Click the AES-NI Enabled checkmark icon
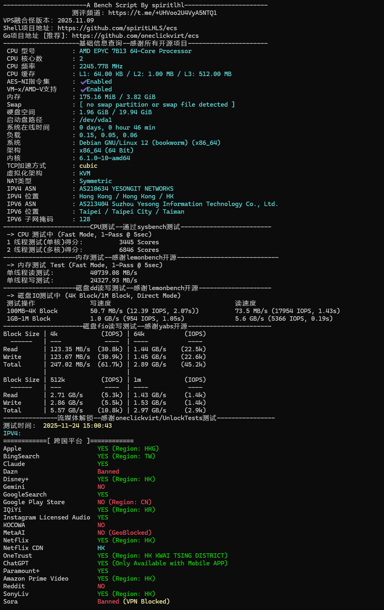The width and height of the screenshot is (384, 610). click(83, 82)
